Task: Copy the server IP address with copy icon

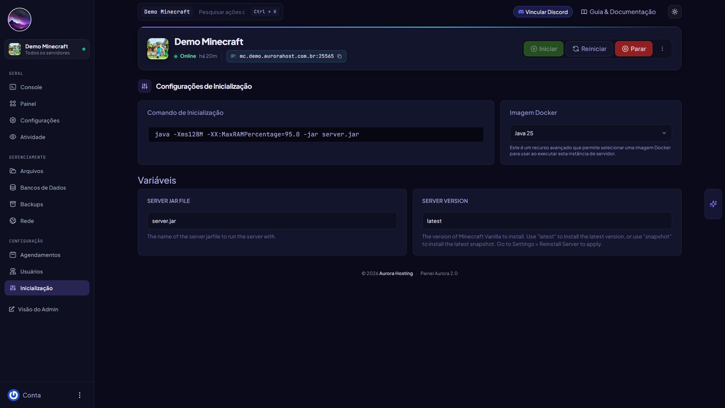Action: pyautogui.click(x=339, y=56)
